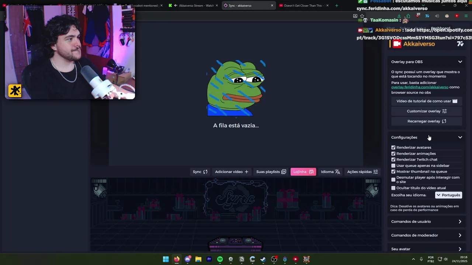This screenshot has height=265, width=472.
Task: Open Firefox from the taskbar
Action: pos(177,259)
